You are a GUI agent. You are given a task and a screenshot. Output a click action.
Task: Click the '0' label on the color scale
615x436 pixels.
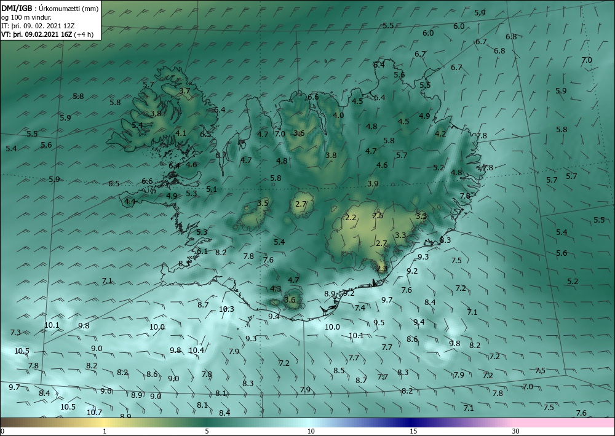coord(2,431)
